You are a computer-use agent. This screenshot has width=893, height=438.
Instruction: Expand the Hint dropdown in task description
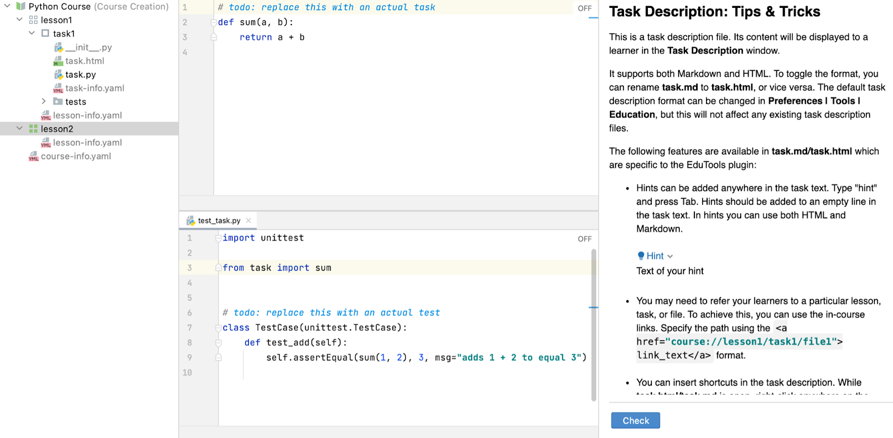coord(655,256)
